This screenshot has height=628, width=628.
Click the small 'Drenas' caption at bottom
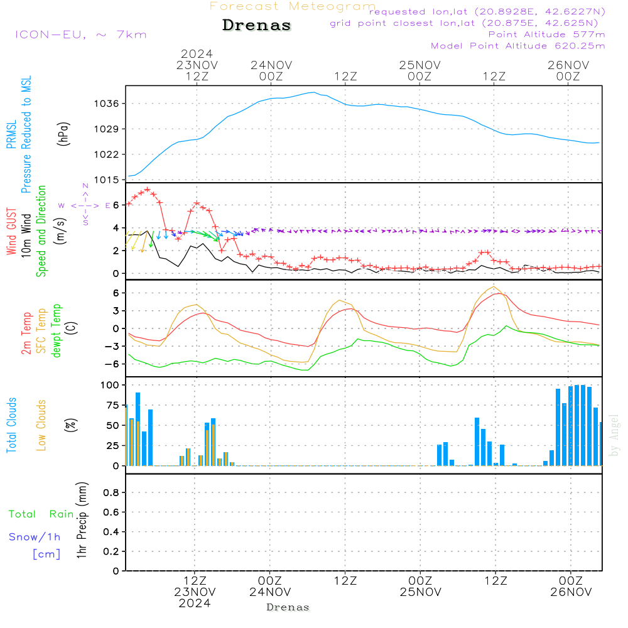[x=288, y=607]
